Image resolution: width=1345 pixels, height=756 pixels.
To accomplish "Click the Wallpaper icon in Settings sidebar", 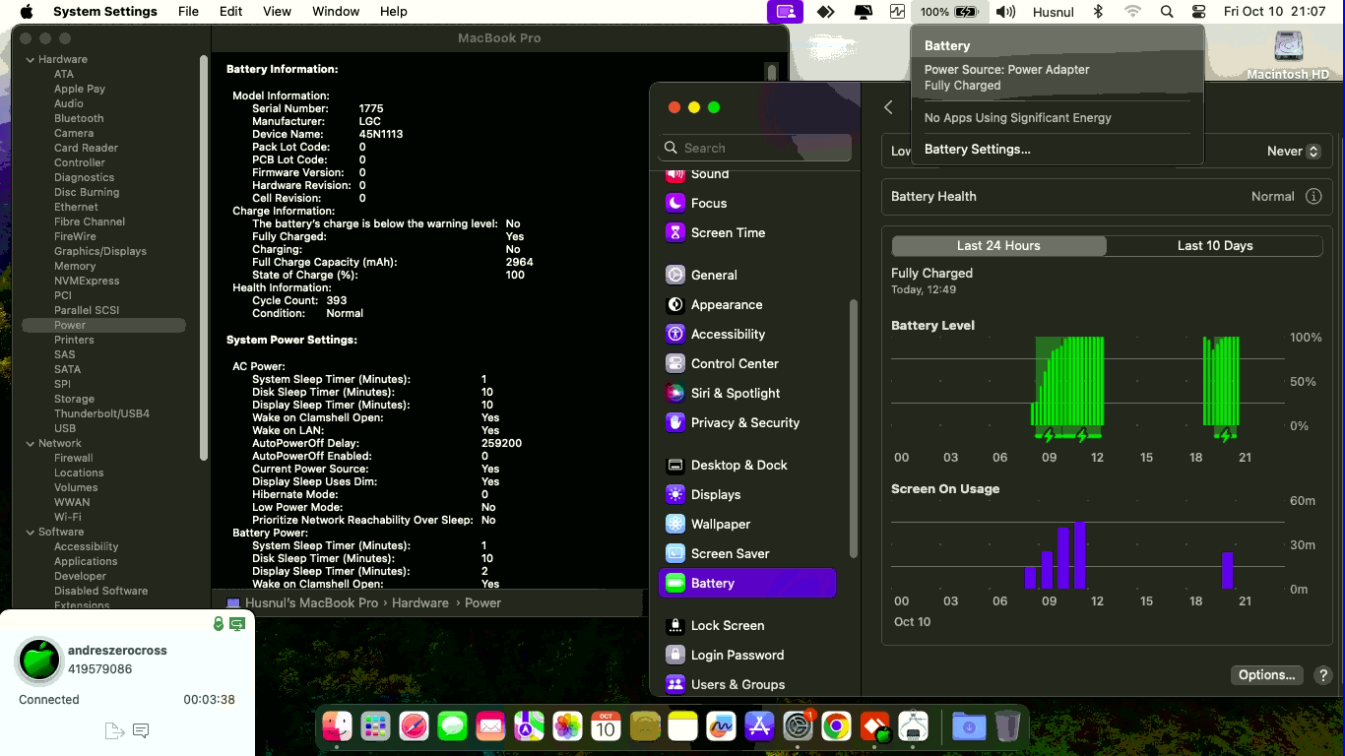I will pyautogui.click(x=674, y=524).
